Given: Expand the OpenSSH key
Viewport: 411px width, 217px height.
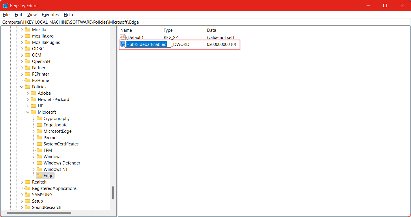Looking at the screenshot, I should (x=22, y=61).
